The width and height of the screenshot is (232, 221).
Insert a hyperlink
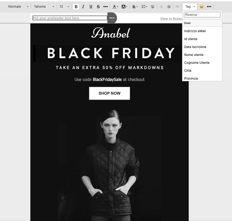pos(177,7)
